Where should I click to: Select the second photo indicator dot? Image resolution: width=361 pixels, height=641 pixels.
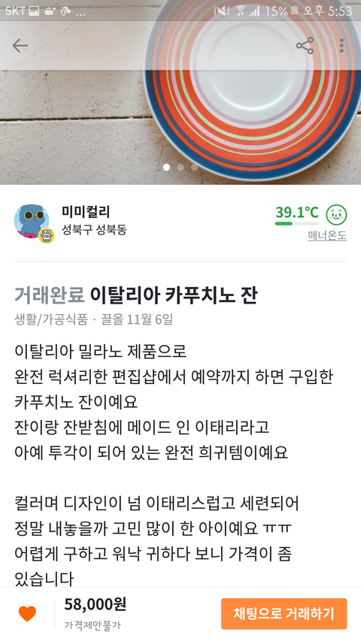180,167
